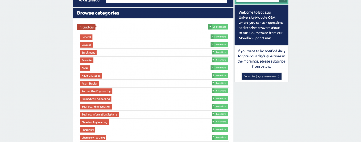The height and width of the screenshot is (142, 361).
Task: Click the Ask a question input field
Action: (x=166, y=1)
